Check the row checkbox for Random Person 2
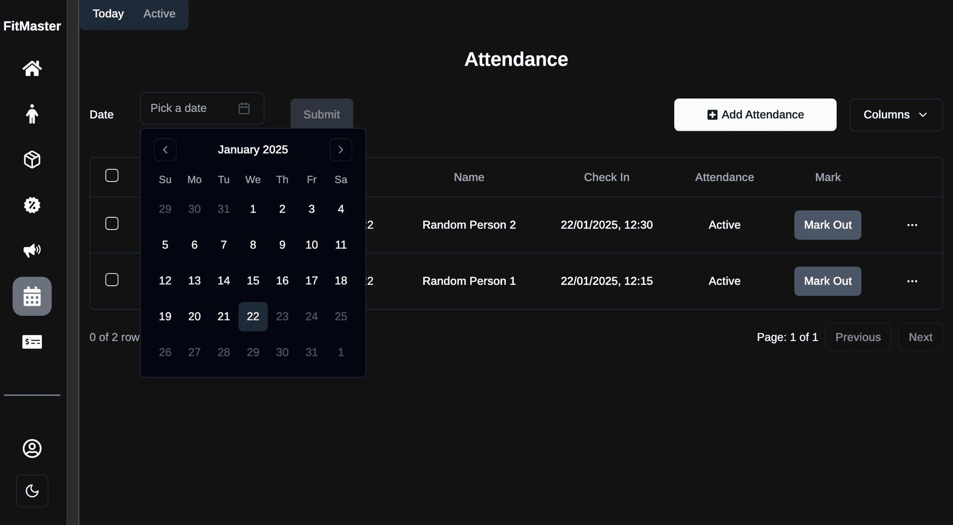The image size is (953, 525). pos(112,223)
